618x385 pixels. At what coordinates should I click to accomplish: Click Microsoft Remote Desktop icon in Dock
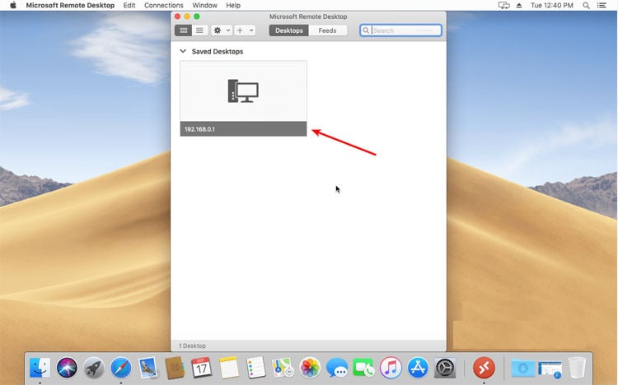(484, 368)
